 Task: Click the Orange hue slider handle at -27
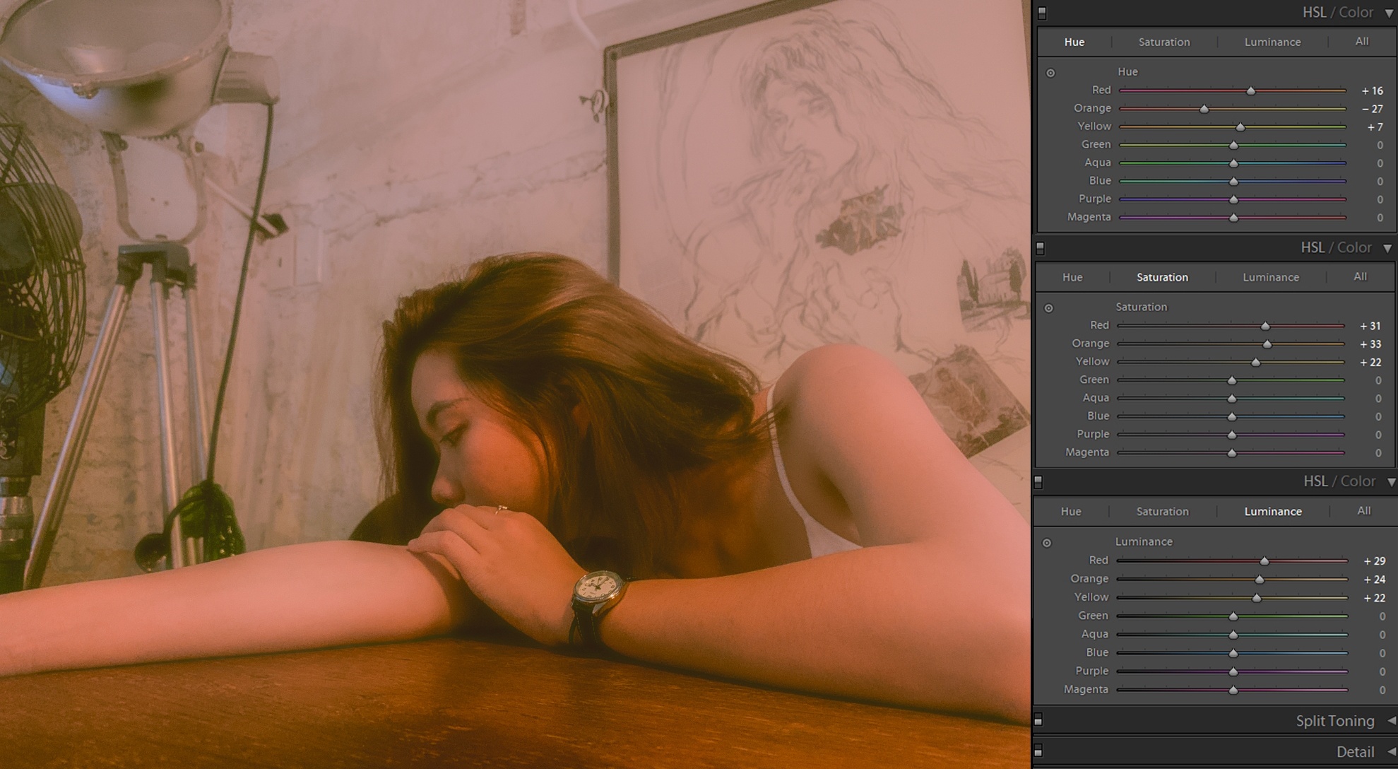pos(1204,109)
